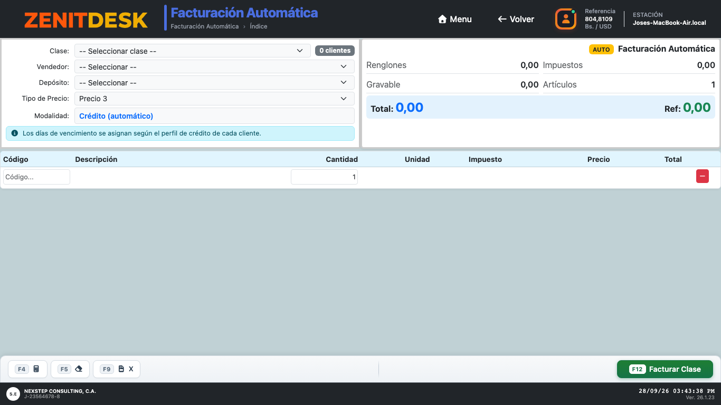The image size is (721, 405).
Task: Open the orange user profile icon
Action: 565,19
